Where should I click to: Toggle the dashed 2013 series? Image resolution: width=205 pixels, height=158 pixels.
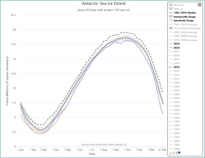[x=176, y=67]
